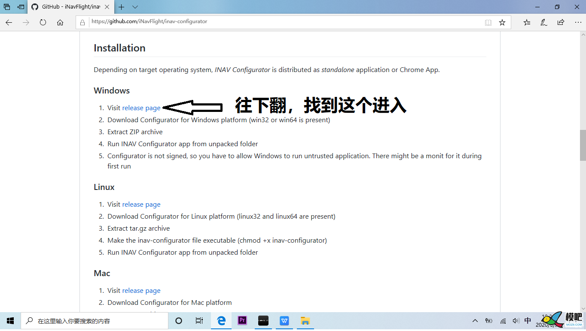
Task: Add page to favorites star
Action: [502, 22]
